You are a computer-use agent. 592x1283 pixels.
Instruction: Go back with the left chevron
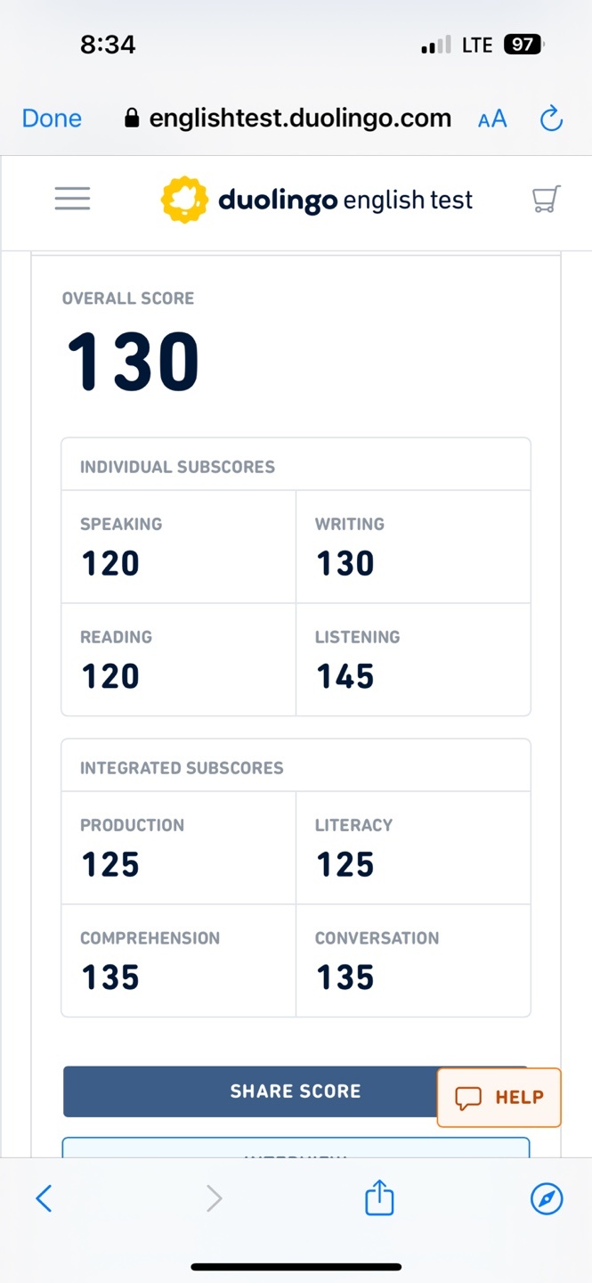click(x=44, y=1198)
